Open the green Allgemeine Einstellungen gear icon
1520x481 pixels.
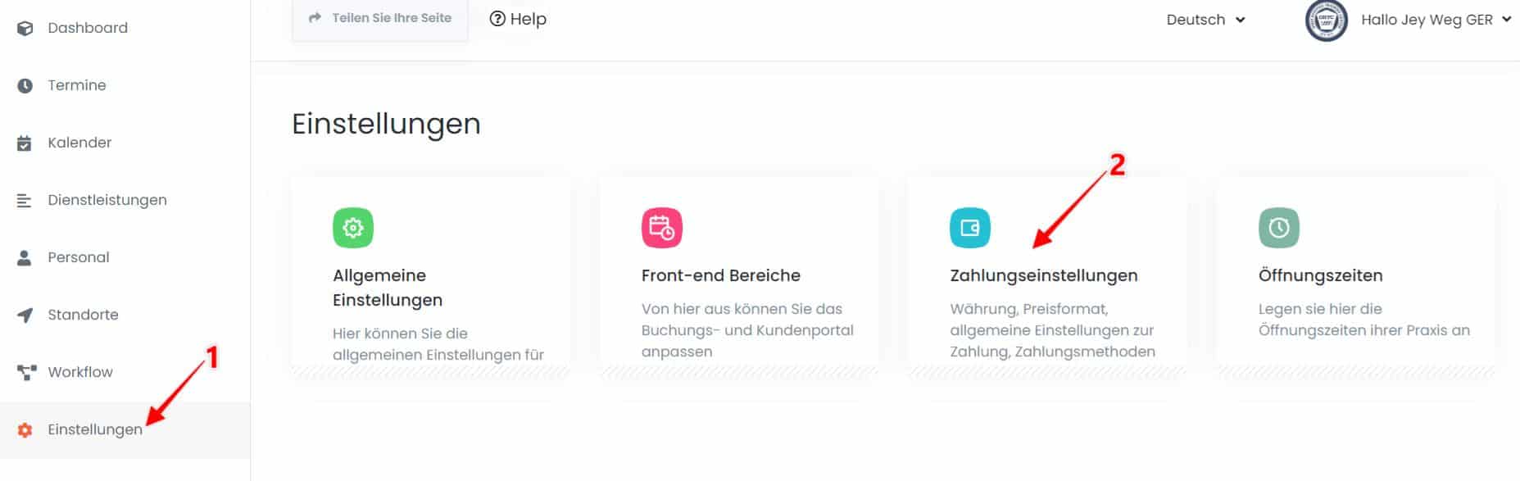[x=353, y=228]
